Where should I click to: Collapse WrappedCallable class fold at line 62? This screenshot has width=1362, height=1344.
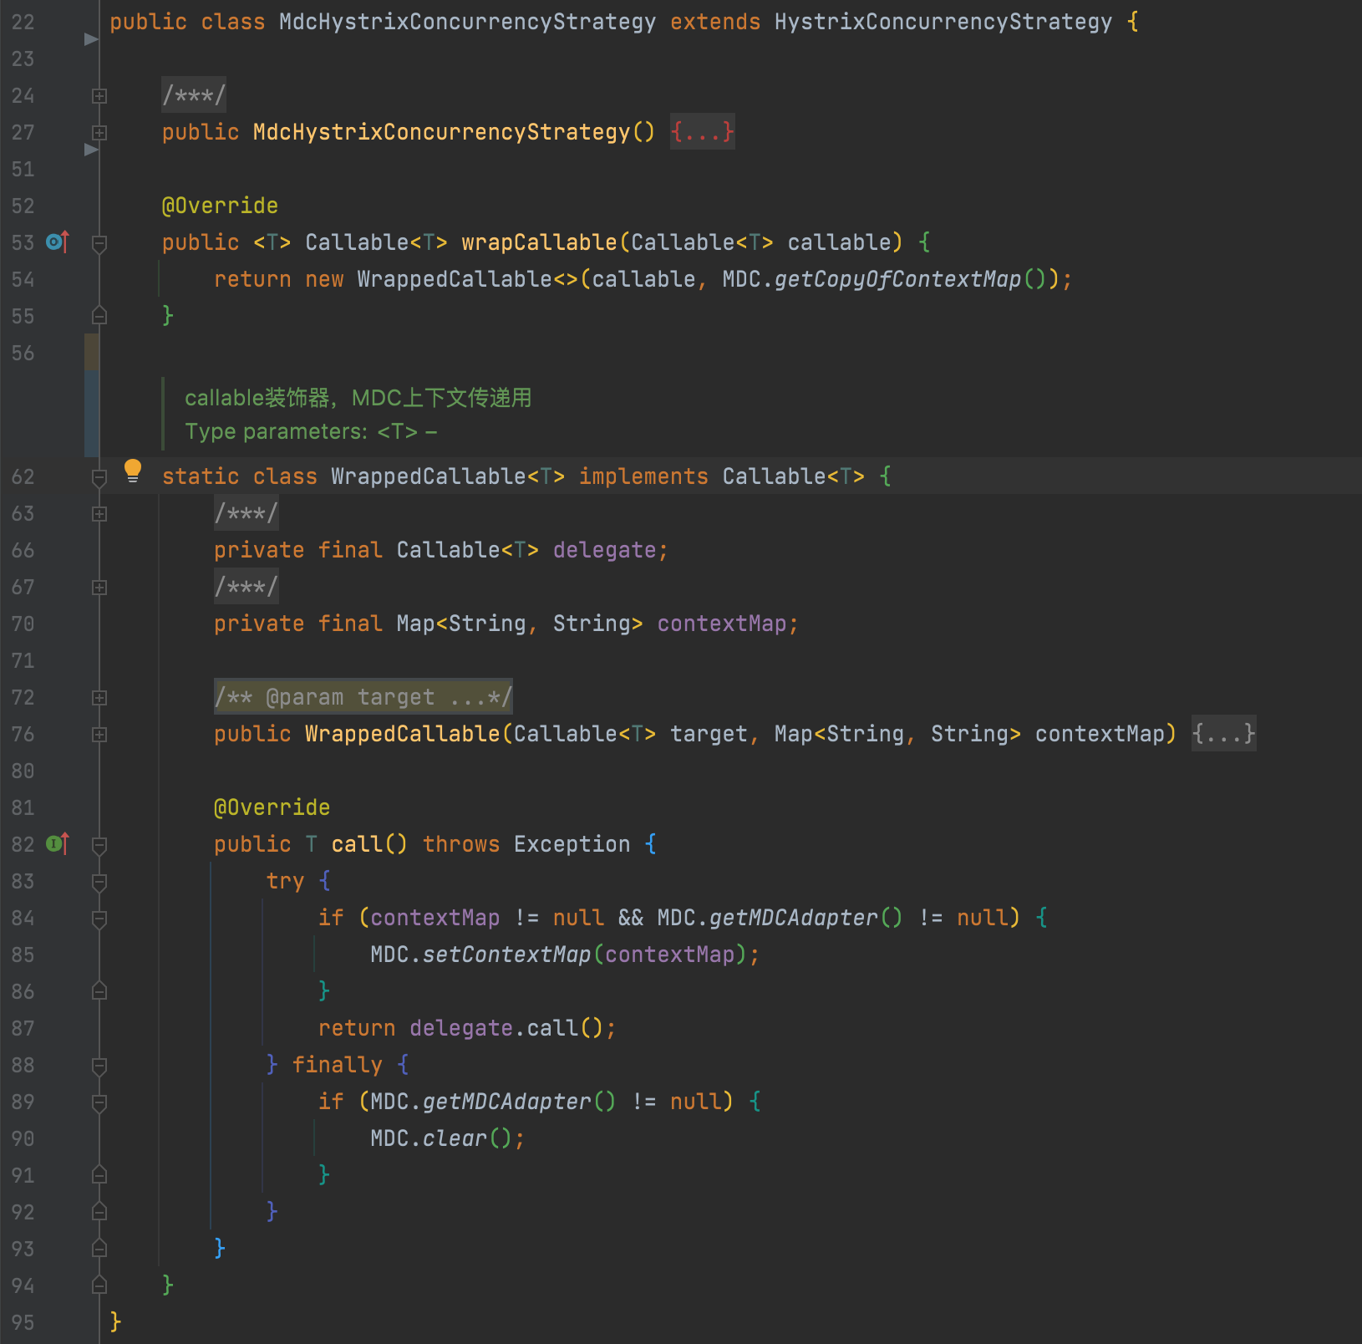pos(99,477)
